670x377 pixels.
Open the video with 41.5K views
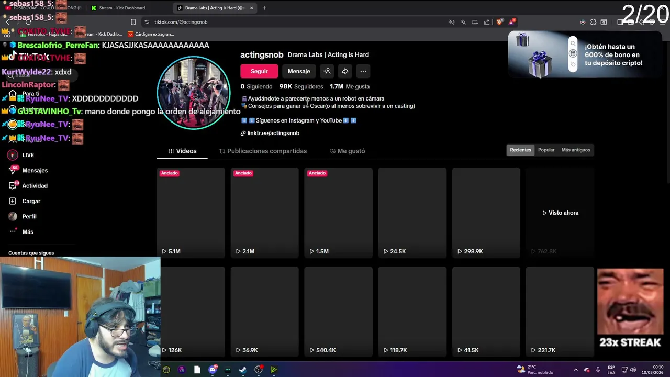(x=486, y=312)
